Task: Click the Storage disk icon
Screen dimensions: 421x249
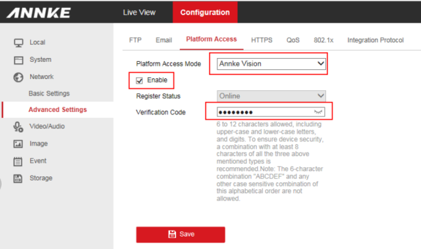Action: pyautogui.click(x=18, y=179)
